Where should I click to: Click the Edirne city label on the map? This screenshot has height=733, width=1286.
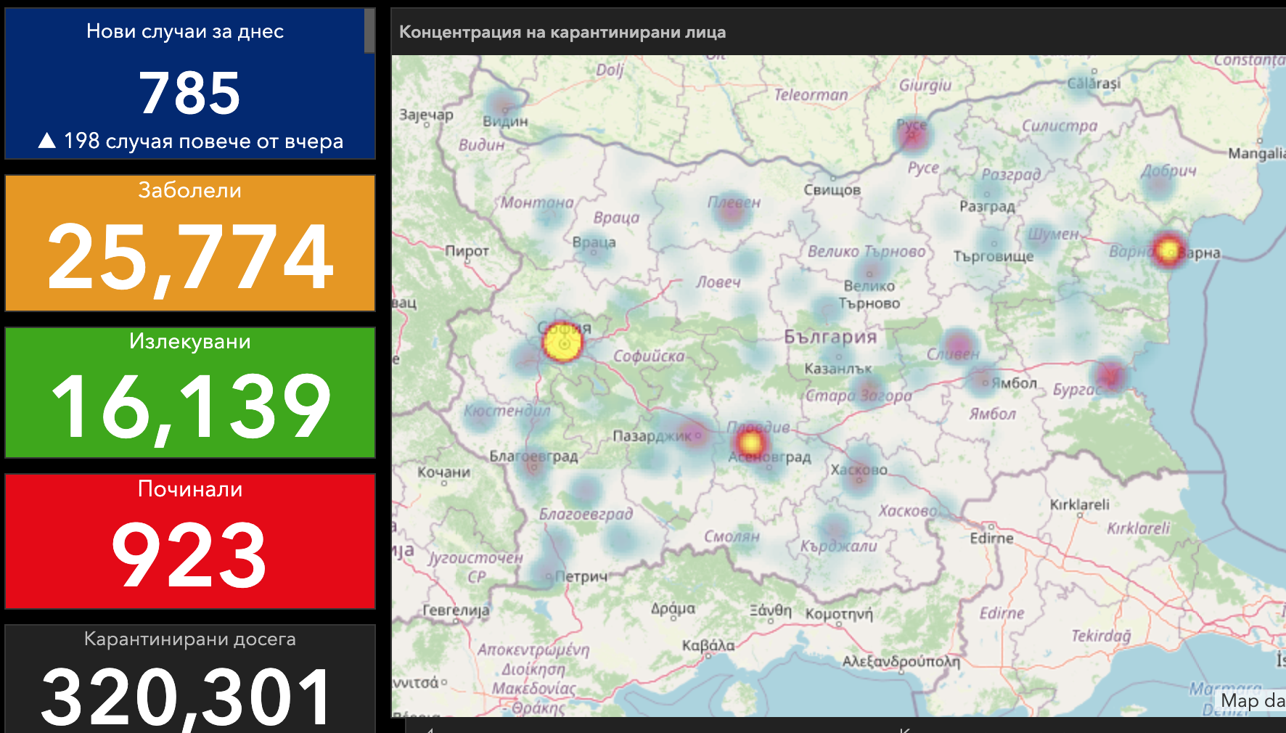(991, 538)
